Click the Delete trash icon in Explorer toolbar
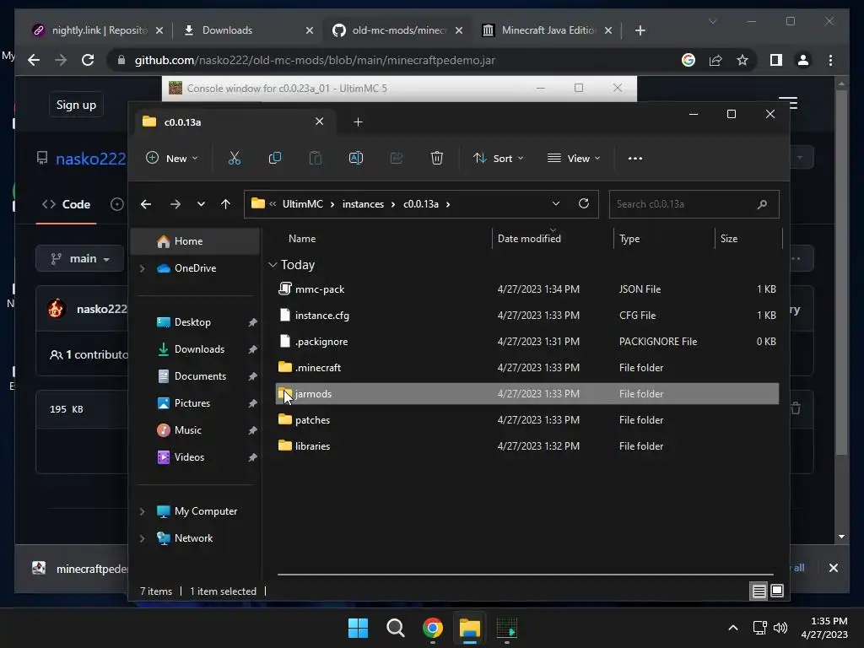Image resolution: width=864 pixels, height=648 pixels. click(436, 158)
